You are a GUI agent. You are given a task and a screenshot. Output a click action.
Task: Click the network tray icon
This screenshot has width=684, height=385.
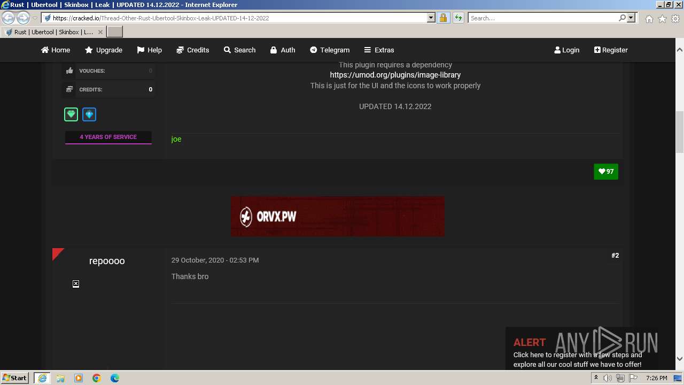[620, 378]
